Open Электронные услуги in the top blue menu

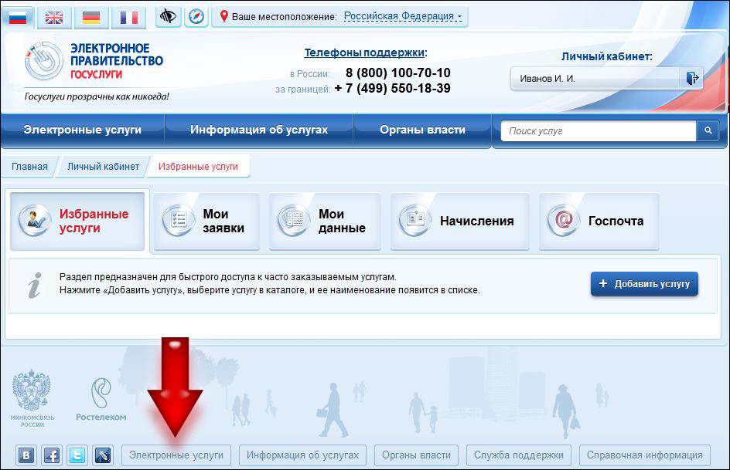(x=82, y=130)
